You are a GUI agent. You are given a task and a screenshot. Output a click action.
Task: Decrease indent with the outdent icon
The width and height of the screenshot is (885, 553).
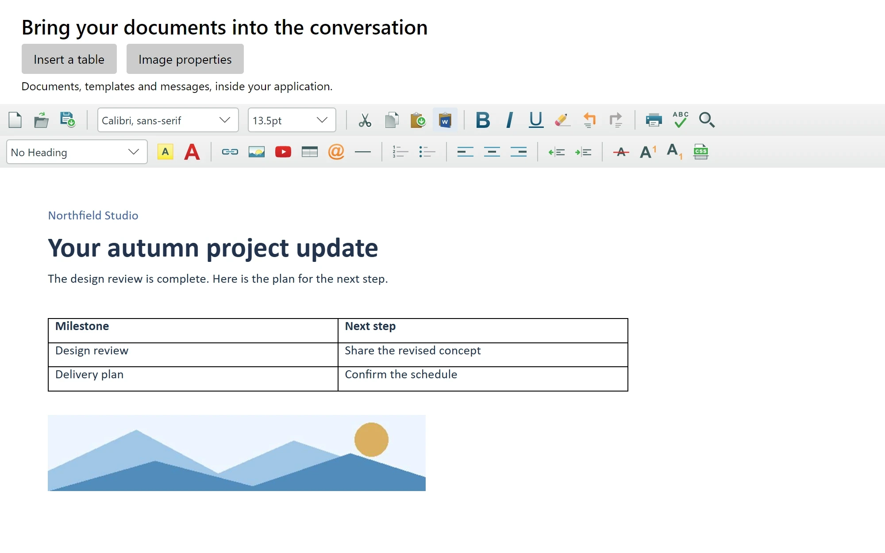pyautogui.click(x=557, y=152)
